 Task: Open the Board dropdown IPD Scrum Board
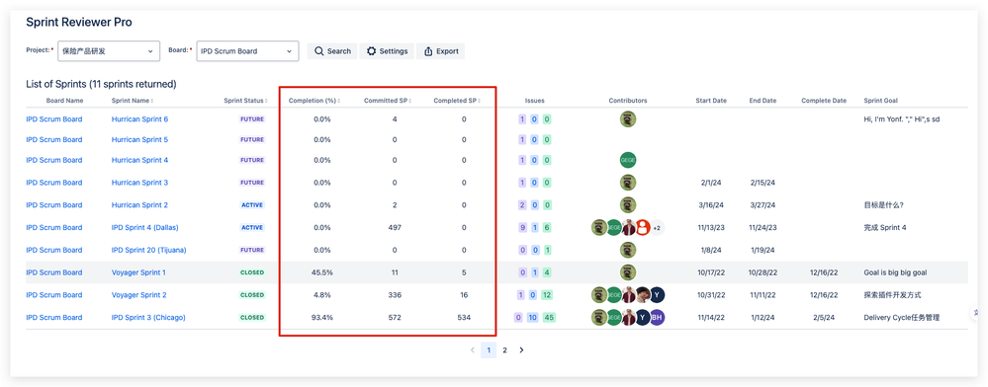tap(247, 51)
